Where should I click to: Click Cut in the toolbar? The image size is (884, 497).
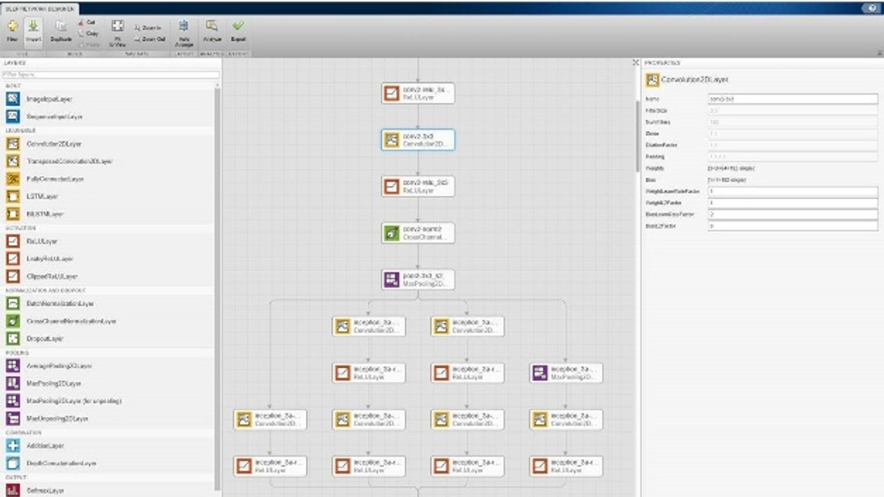[87, 22]
